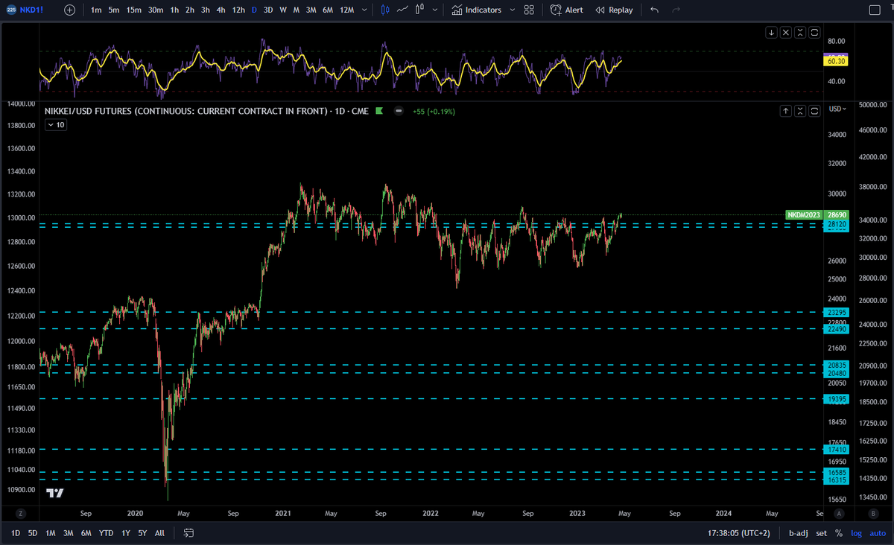The width and height of the screenshot is (894, 545).
Task: Open the indicator templates grid icon
Action: pyautogui.click(x=529, y=10)
